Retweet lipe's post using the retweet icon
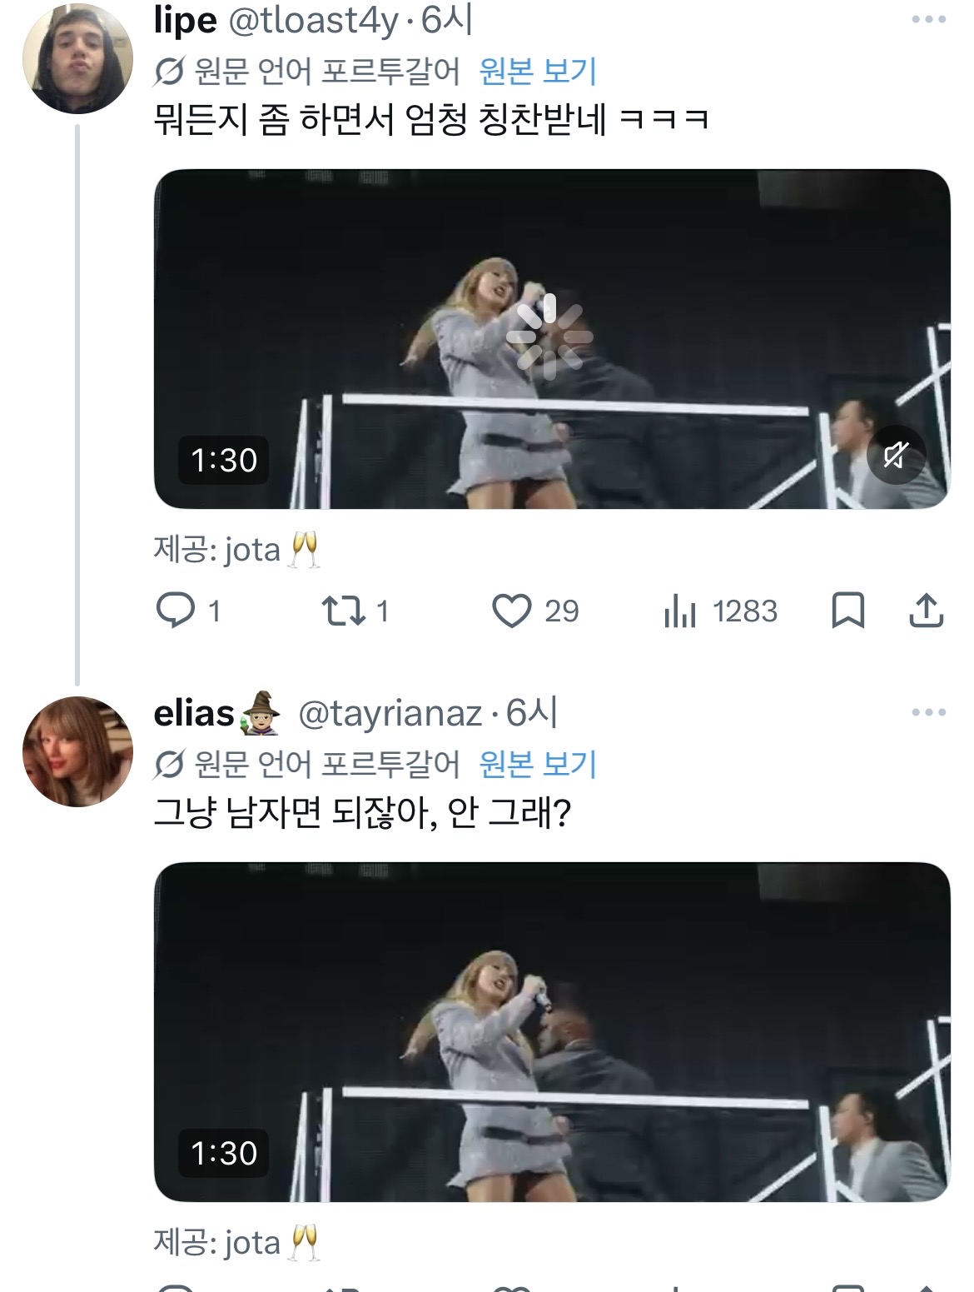 click(343, 611)
